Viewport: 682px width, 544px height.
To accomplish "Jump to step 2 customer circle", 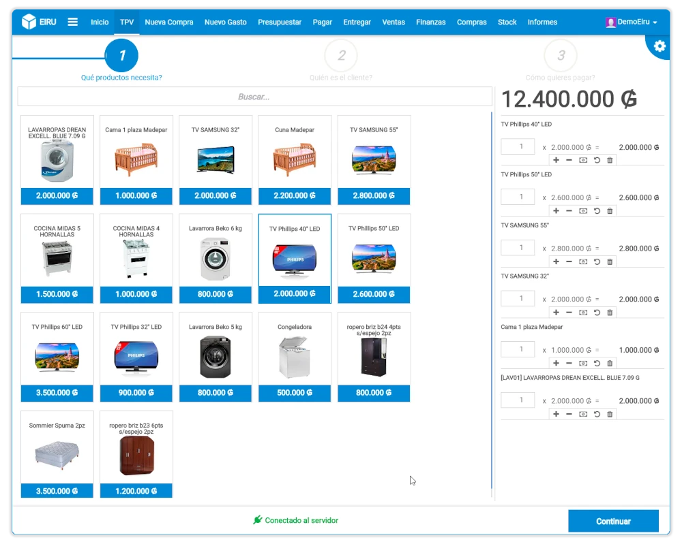I will click(x=342, y=55).
